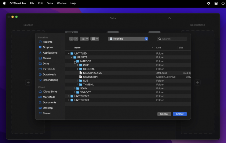Open the list view options button
The width and height of the screenshot is (226, 143).
(84, 39)
